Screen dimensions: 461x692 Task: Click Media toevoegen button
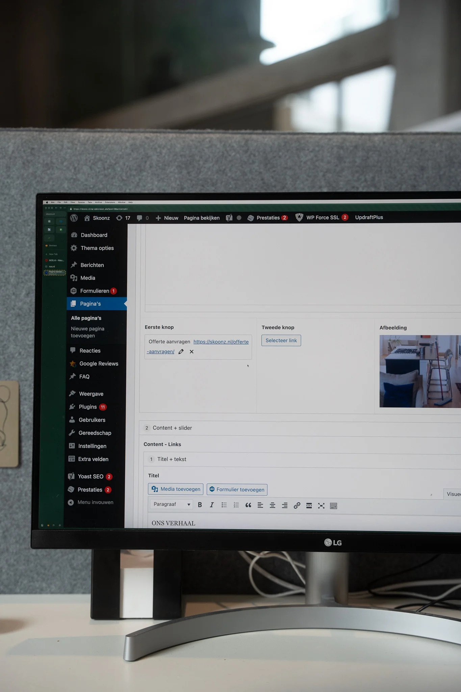coord(176,489)
